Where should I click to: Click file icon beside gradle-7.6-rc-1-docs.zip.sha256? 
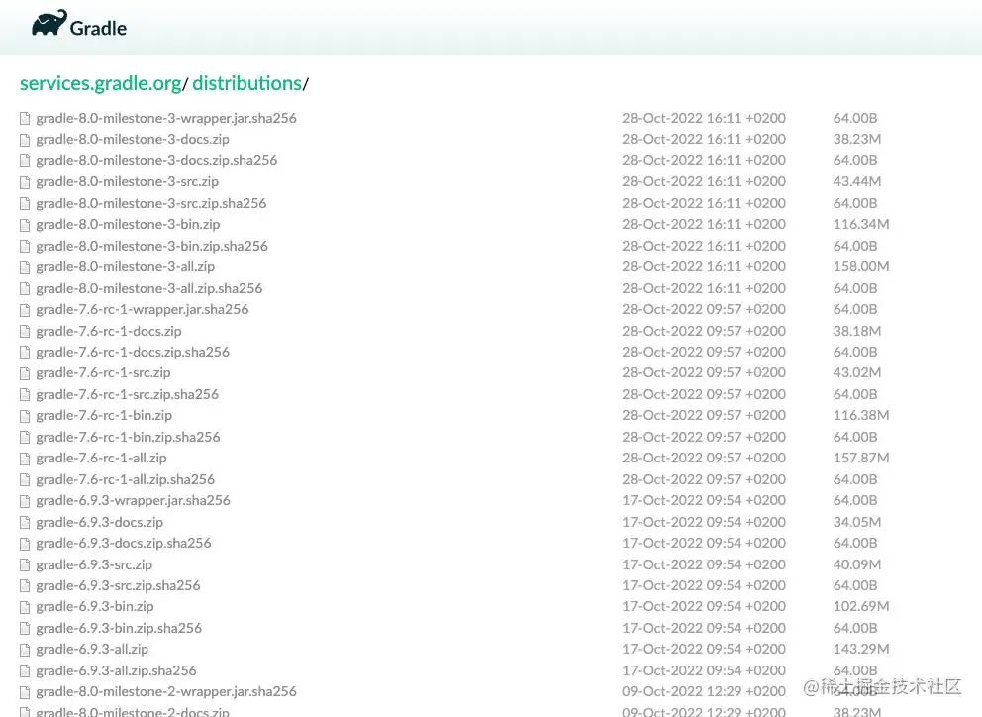click(25, 353)
